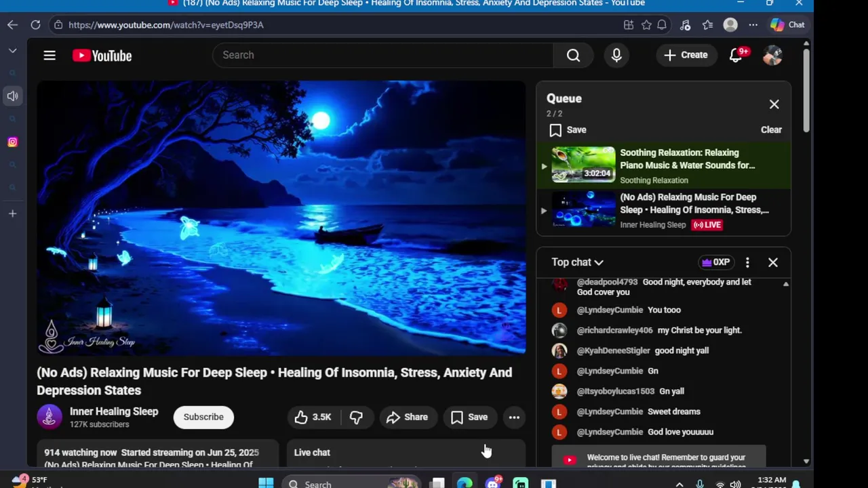
Task: Add this page to favorites star
Action: coord(646,24)
